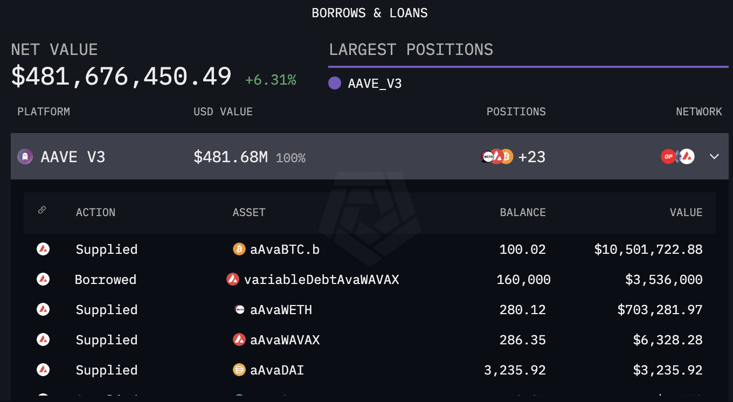Viewport: 733px width, 402px height.
Task: Click the DAI token icon beside aAvaDAI
Action: 239,370
